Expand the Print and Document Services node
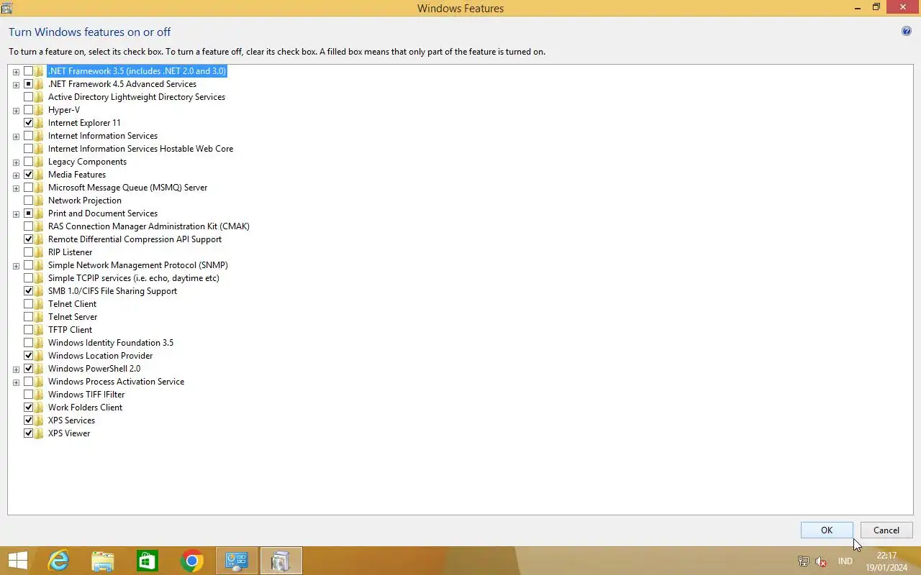 (16, 214)
